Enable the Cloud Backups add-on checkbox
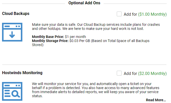Viewport: 171px width, 103px height. pos(119,14)
